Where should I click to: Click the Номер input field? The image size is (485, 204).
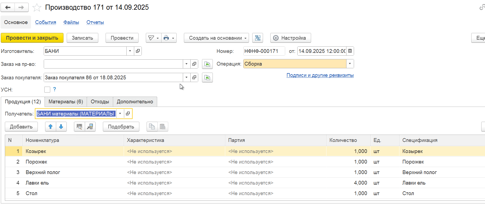click(x=264, y=51)
